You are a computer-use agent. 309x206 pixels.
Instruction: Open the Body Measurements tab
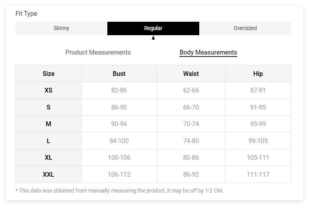coord(208,53)
